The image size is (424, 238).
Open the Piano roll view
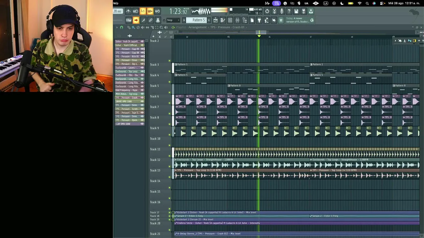[x=223, y=20]
